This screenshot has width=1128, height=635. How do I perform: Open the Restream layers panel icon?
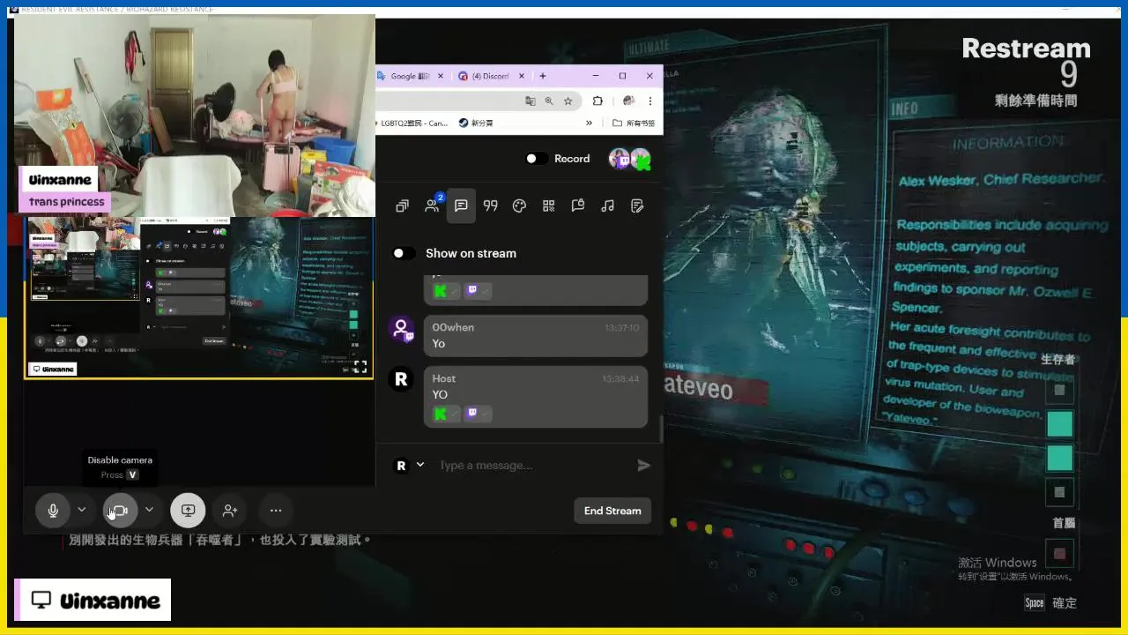pyautogui.click(x=402, y=205)
